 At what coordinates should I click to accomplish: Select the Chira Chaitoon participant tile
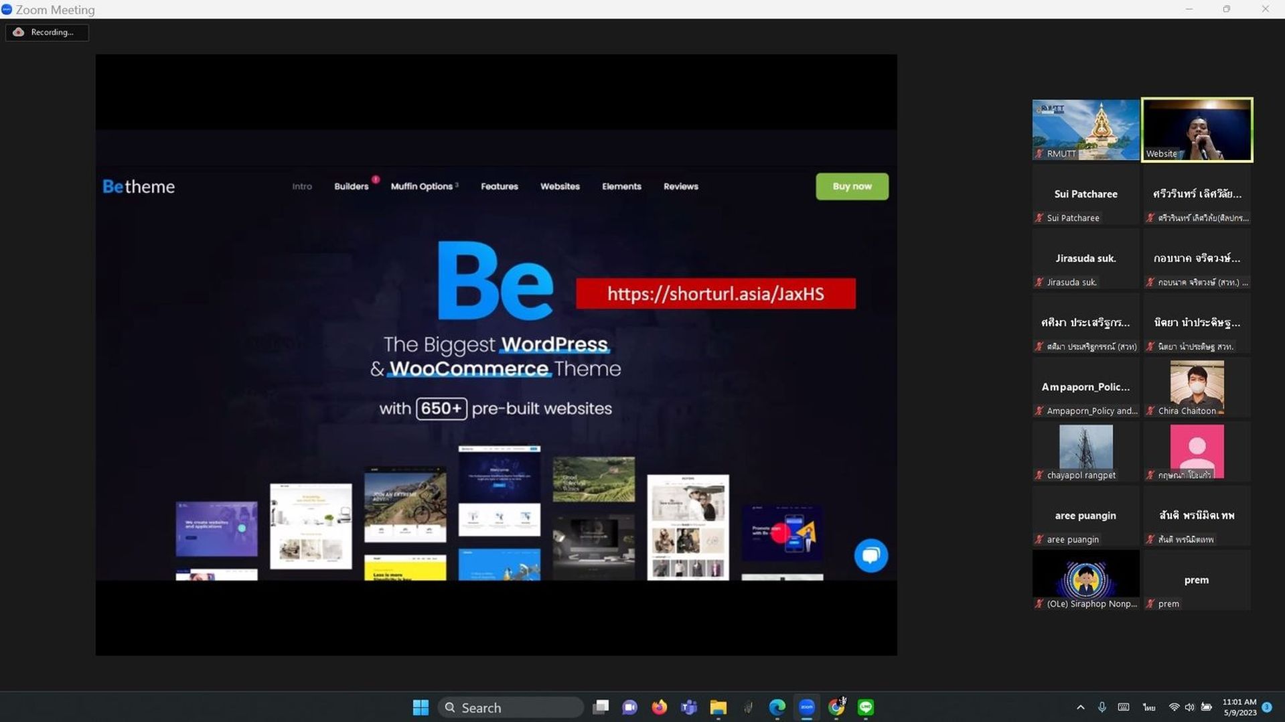pos(1197,387)
